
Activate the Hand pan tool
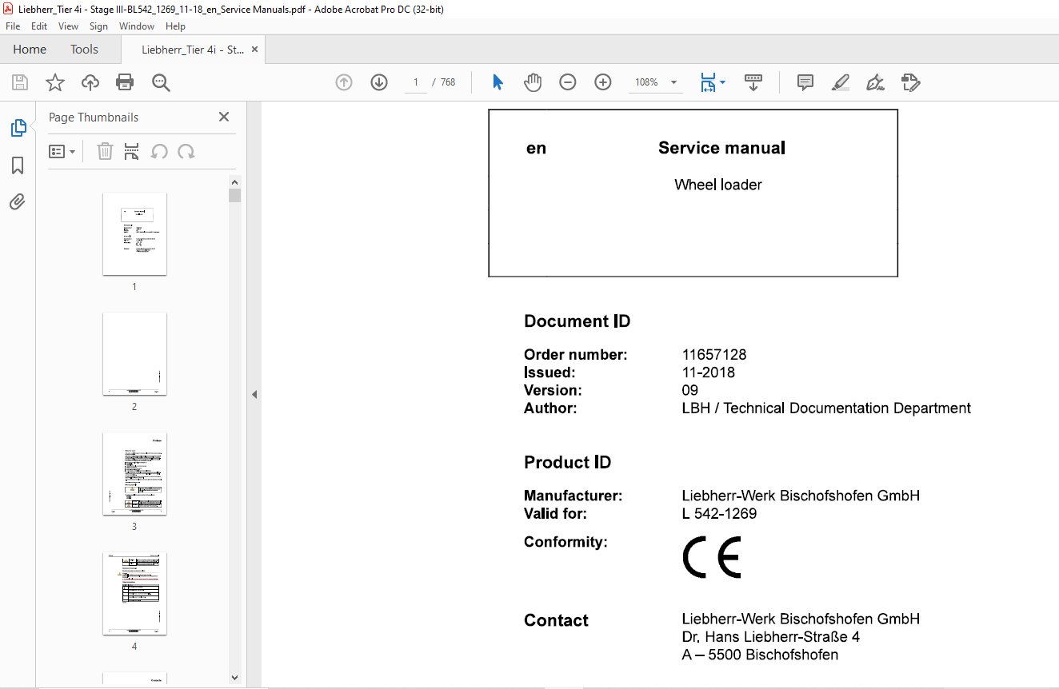pyautogui.click(x=533, y=82)
